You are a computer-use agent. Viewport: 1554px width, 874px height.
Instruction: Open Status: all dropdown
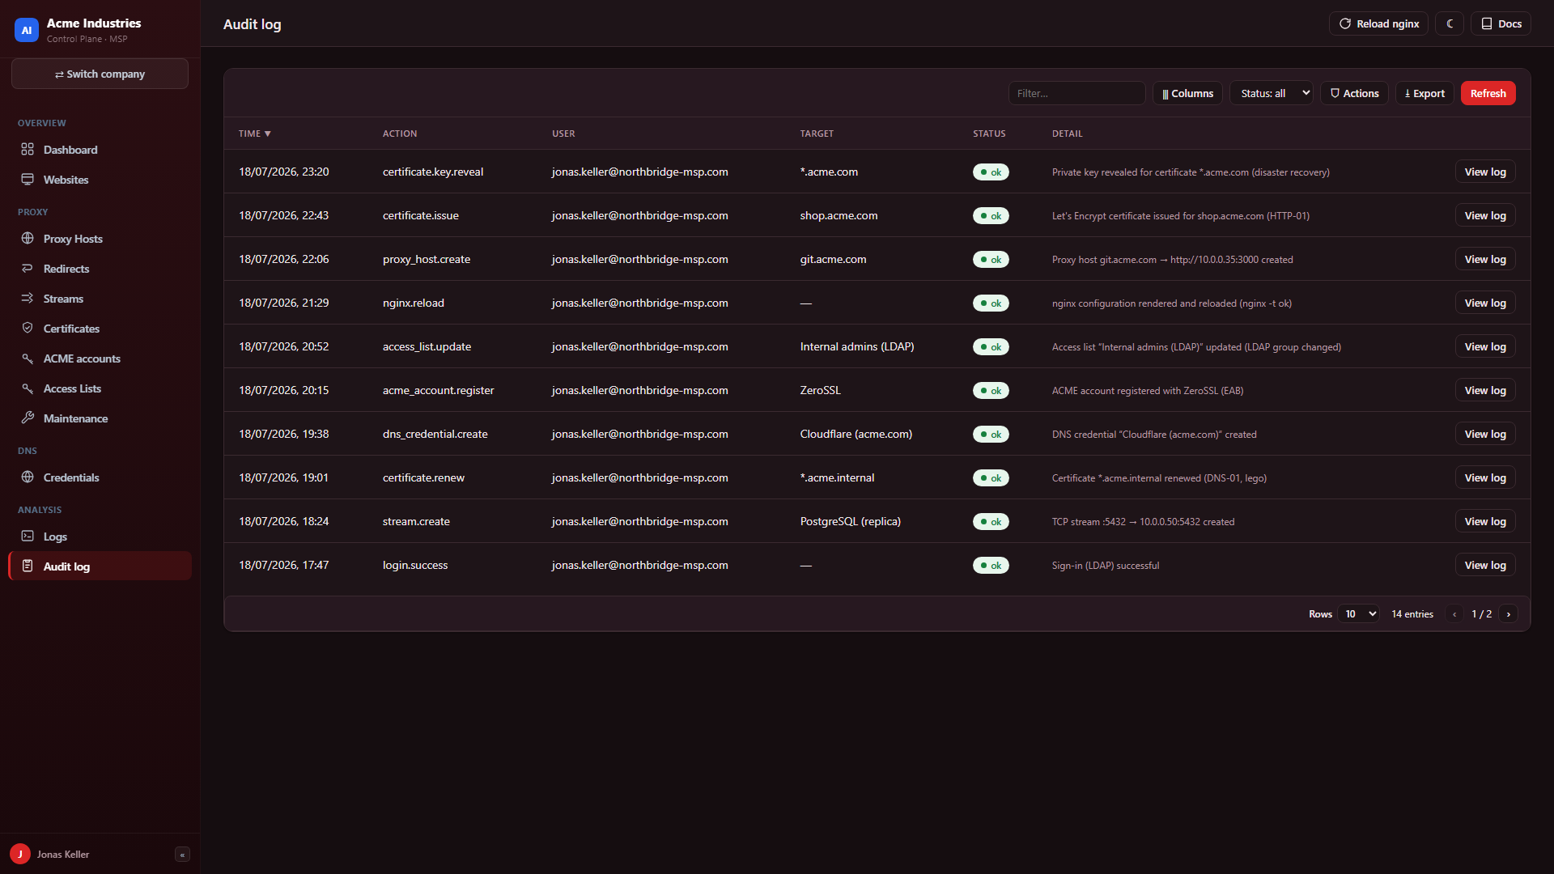pyautogui.click(x=1271, y=93)
